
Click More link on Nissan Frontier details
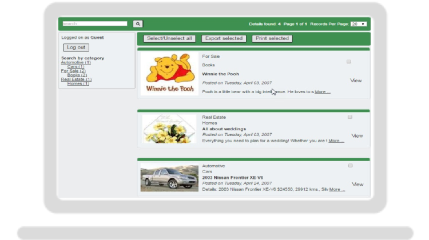pos(337,190)
